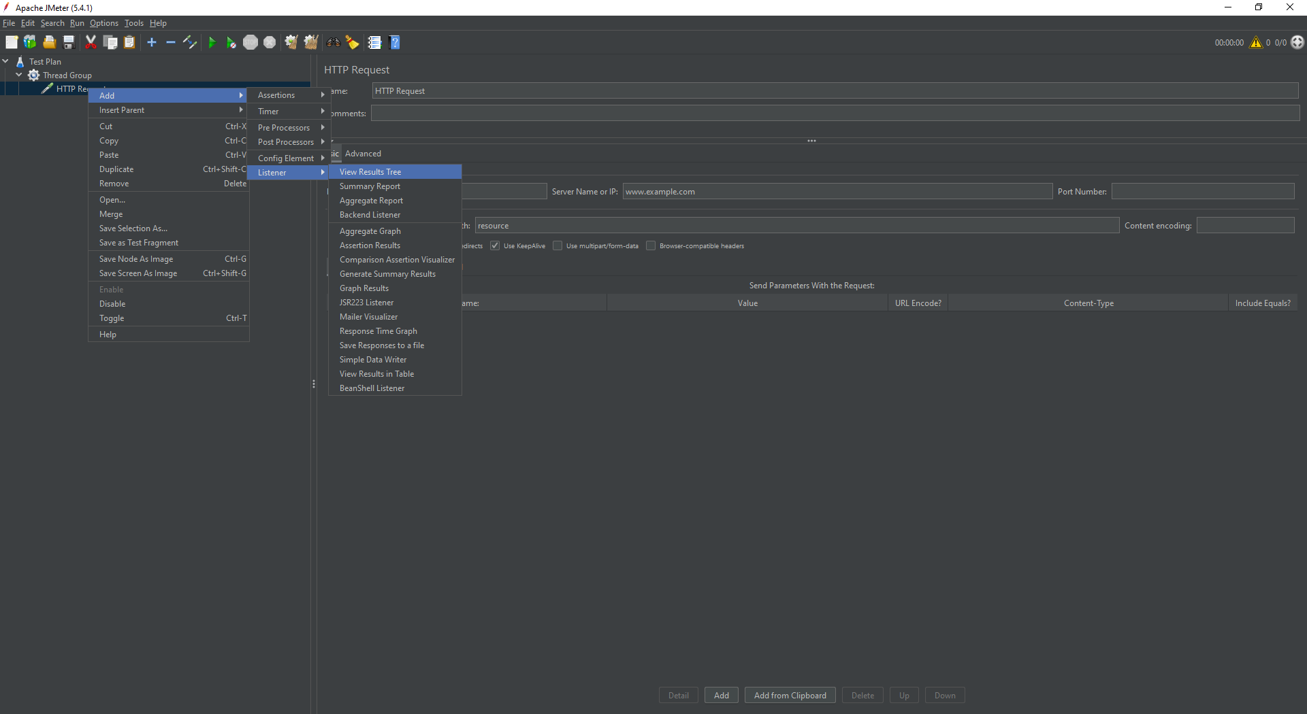Image resolution: width=1307 pixels, height=714 pixels.
Task: Expand the Config Element submenu
Action: click(x=287, y=157)
